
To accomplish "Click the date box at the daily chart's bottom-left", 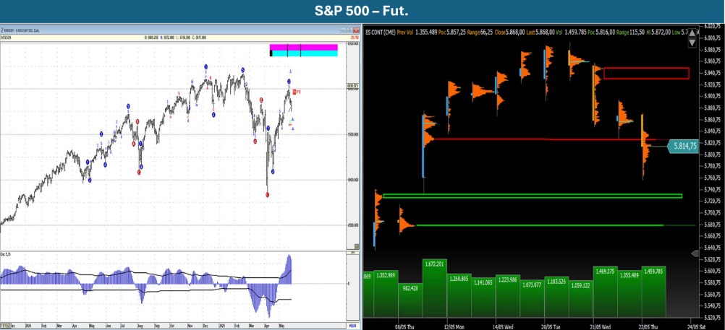I will [x=6, y=325].
